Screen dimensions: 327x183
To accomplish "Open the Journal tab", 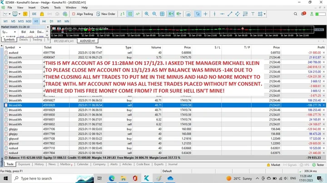I will pyautogui.click(x=173, y=164).
